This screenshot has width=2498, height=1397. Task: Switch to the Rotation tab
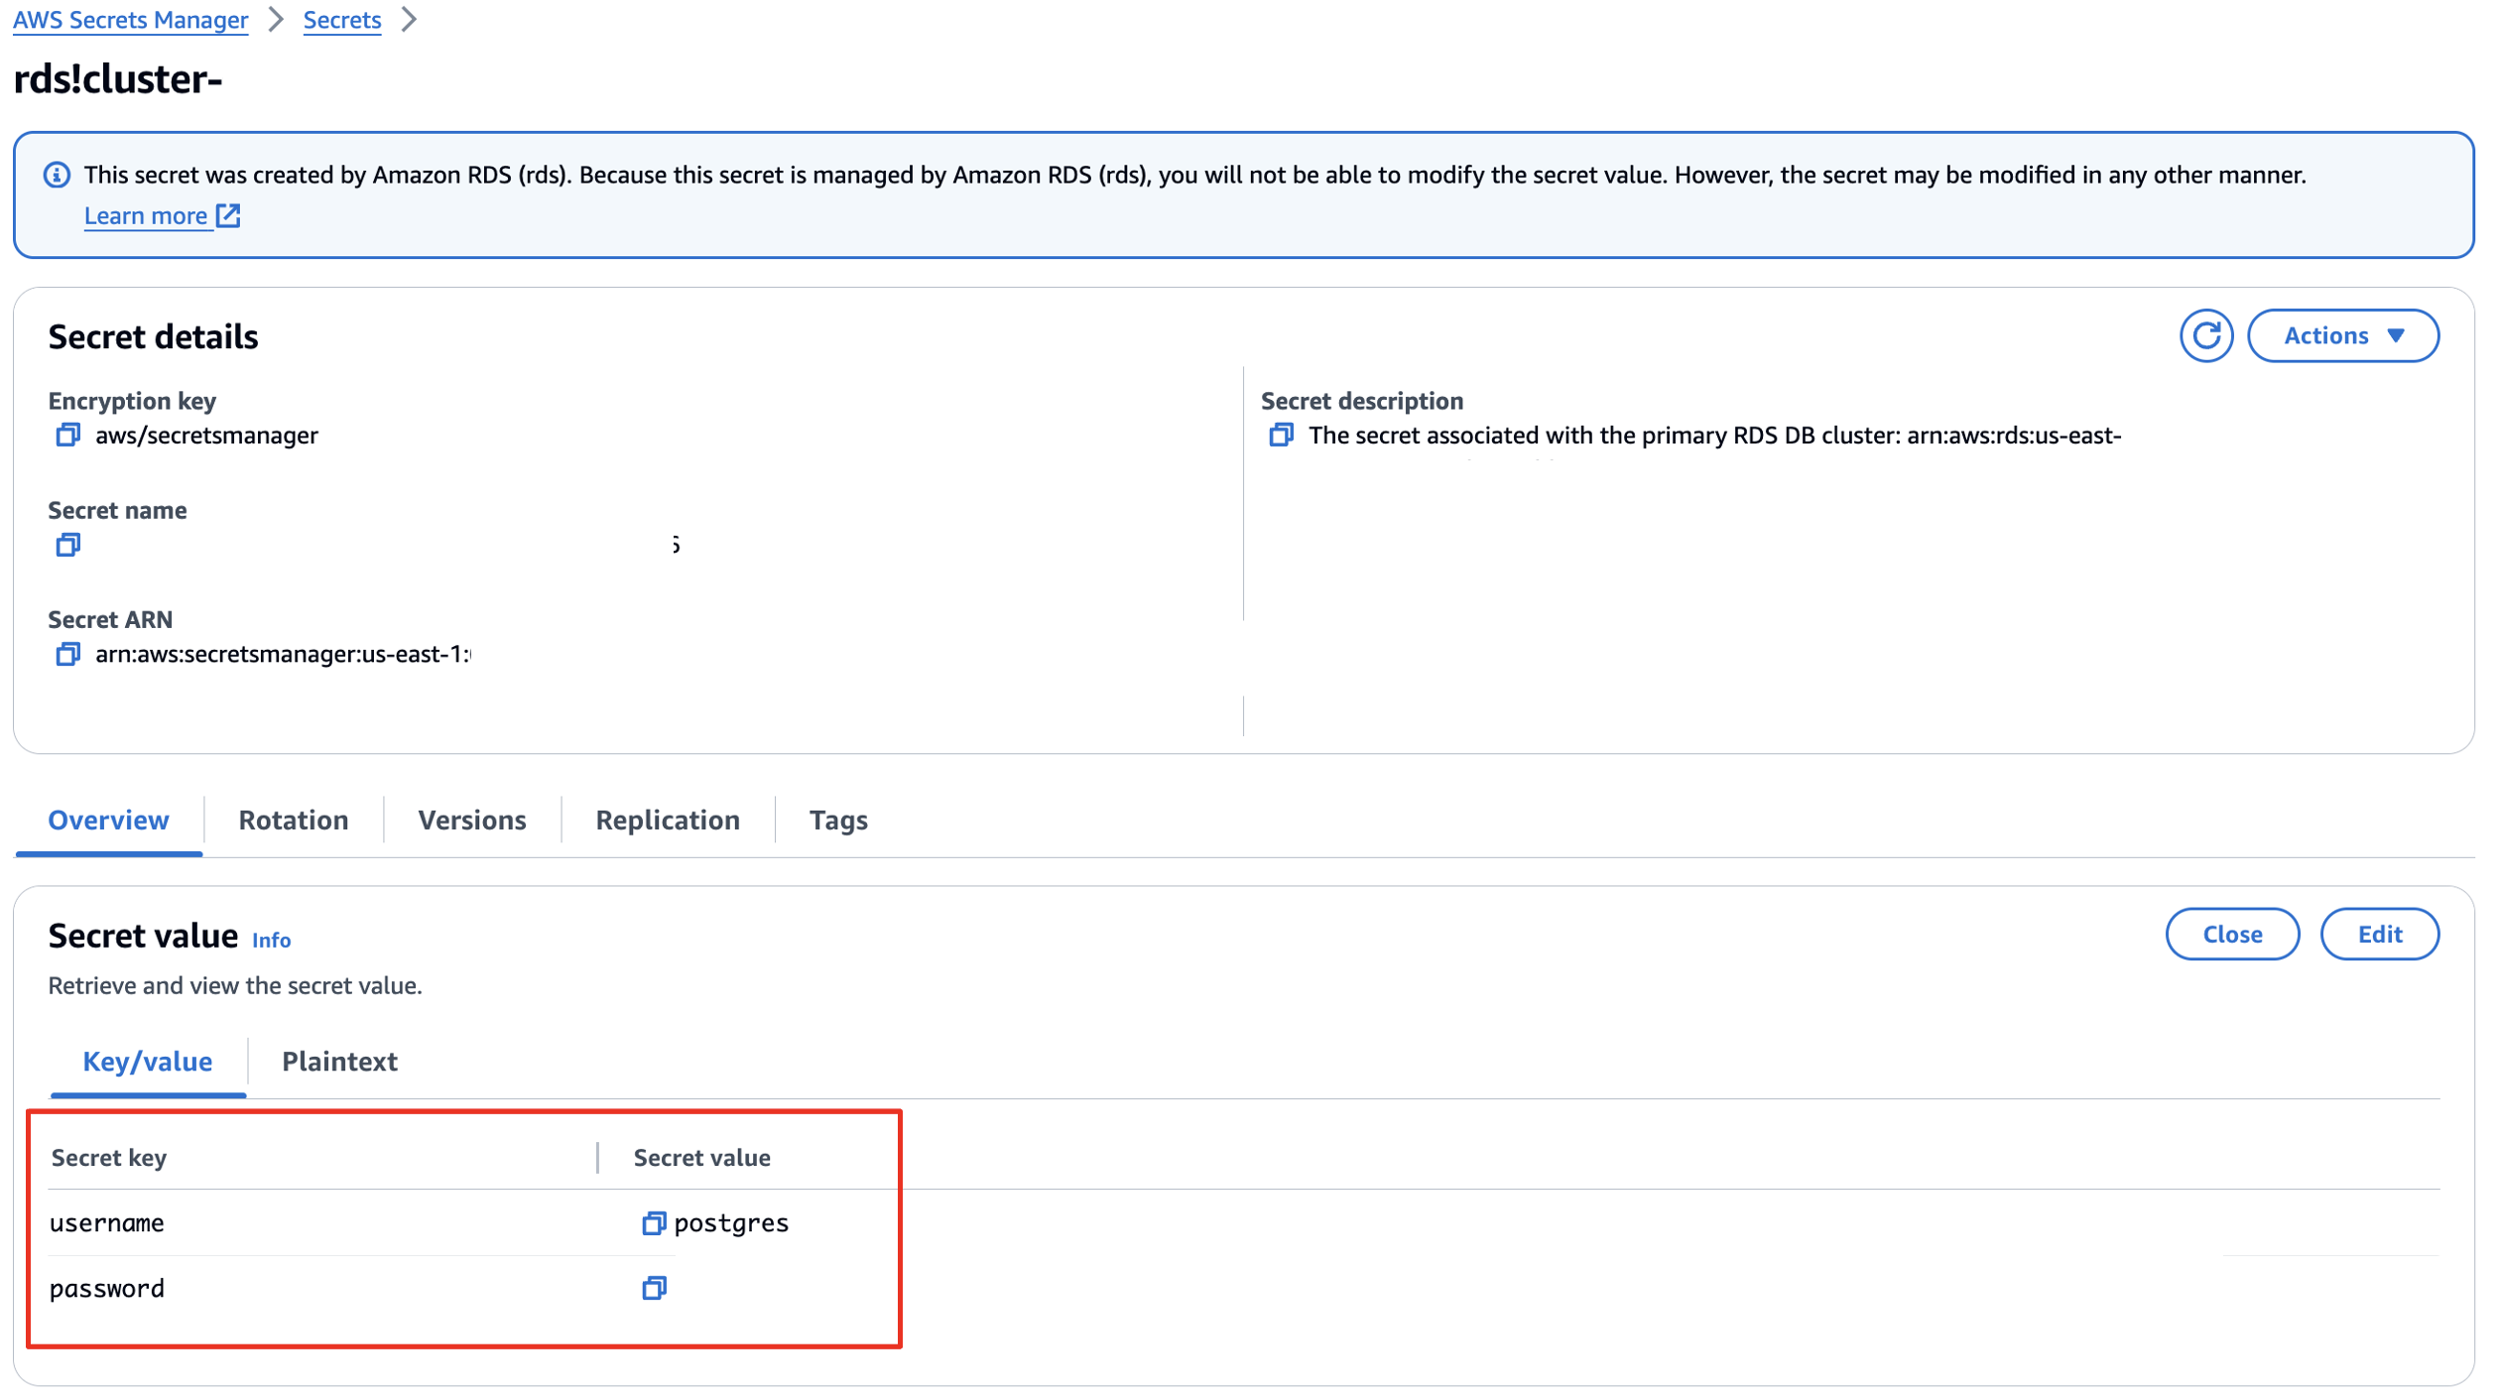293,821
